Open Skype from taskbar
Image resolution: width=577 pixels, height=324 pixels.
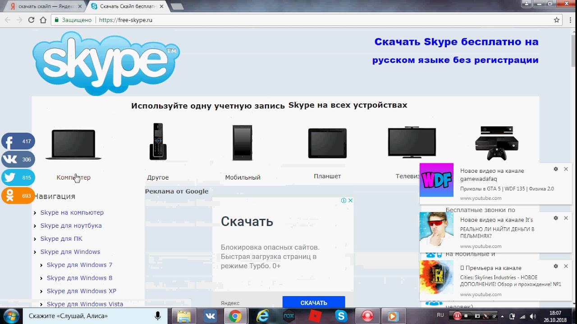(341, 316)
